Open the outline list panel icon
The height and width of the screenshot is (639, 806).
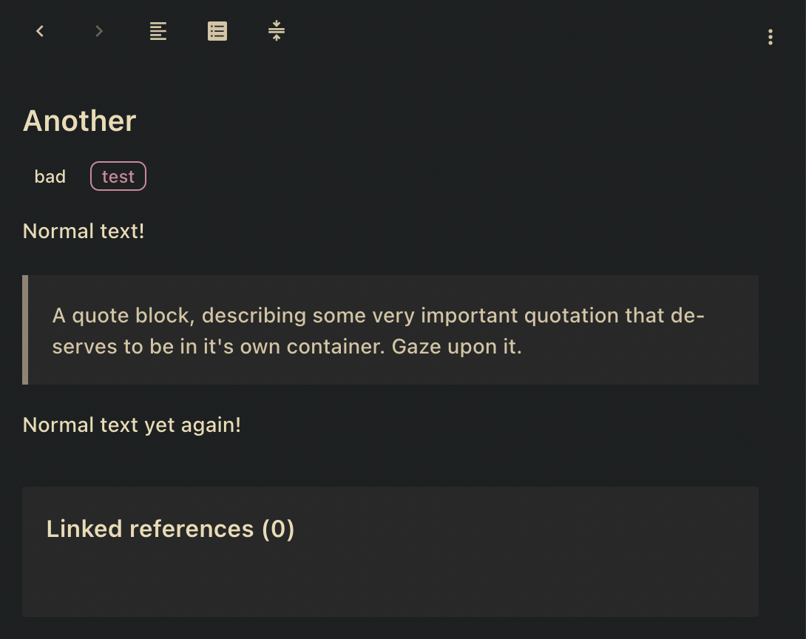(217, 31)
